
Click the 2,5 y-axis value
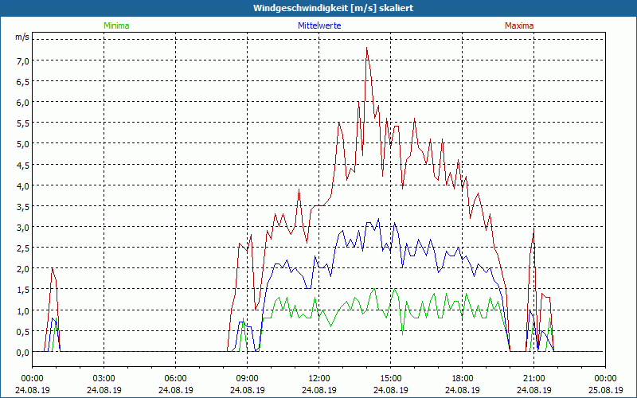[x=23, y=248]
